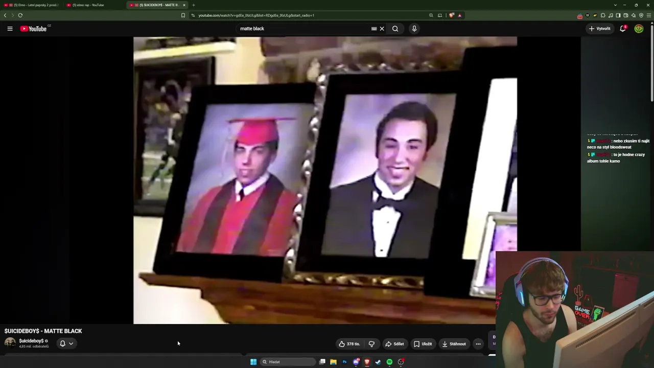654x368 pixels.
Task: Open the browser main menu
Action: [x=649, y=15]
